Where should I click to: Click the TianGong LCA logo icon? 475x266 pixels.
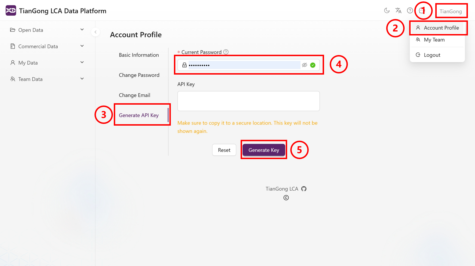tap(11, 11)
